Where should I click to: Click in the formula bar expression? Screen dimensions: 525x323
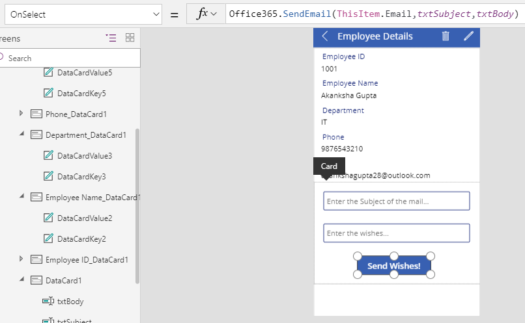(x=371, y=14)
